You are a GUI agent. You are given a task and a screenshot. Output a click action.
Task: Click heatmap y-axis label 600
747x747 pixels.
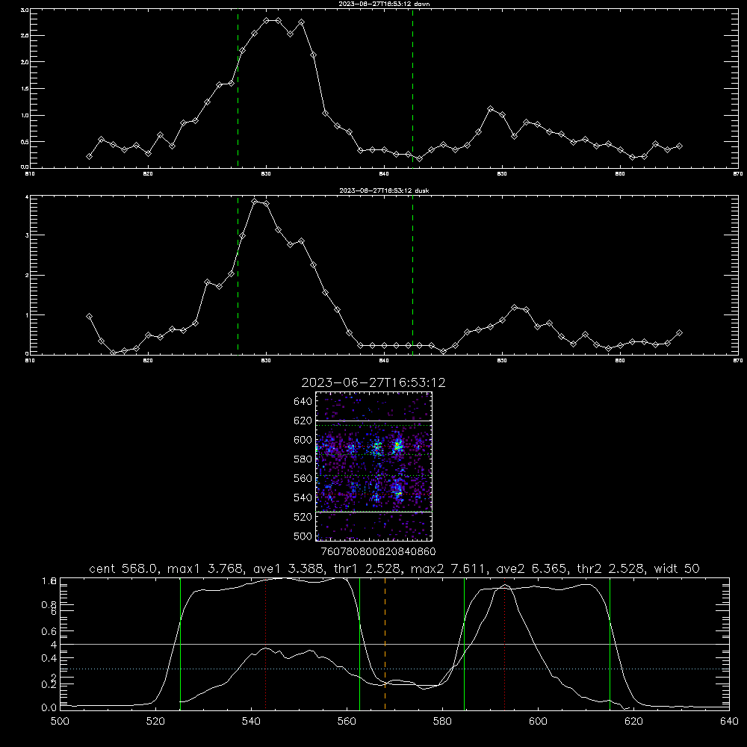303,440
